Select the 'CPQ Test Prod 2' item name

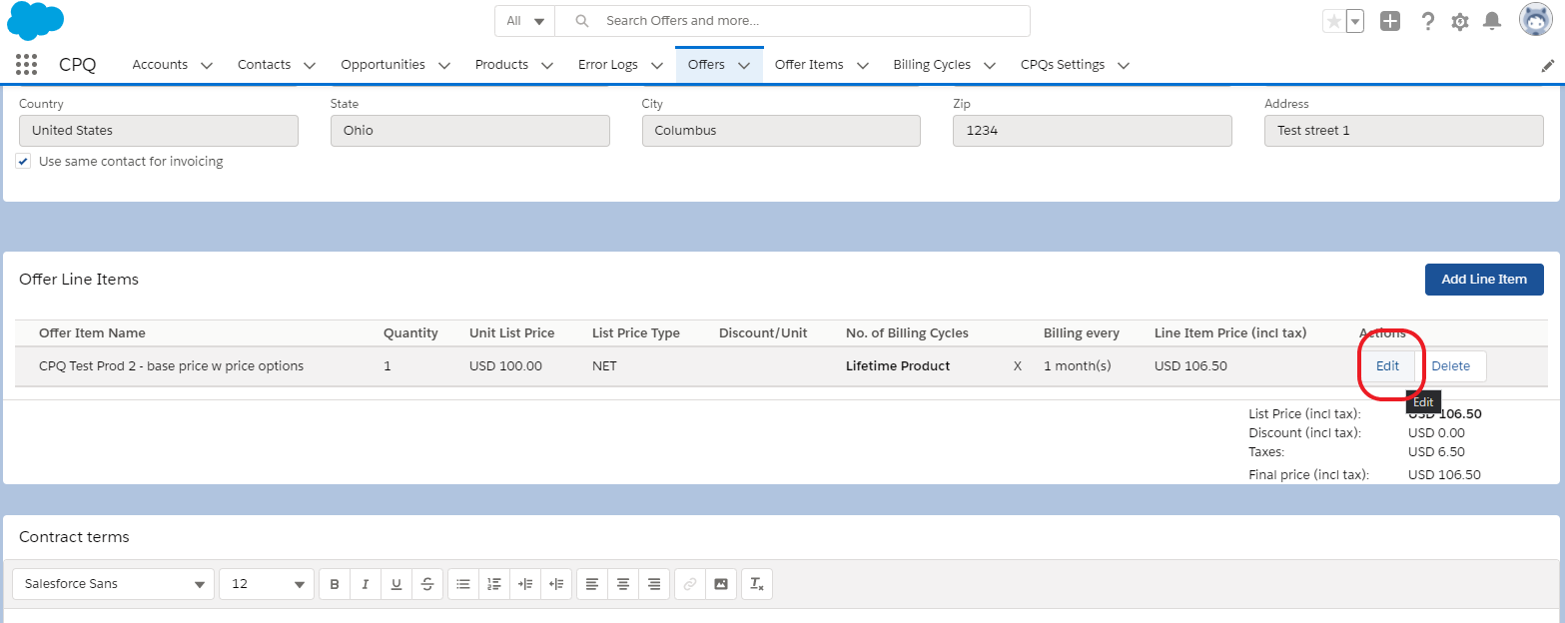pos(171,366)
